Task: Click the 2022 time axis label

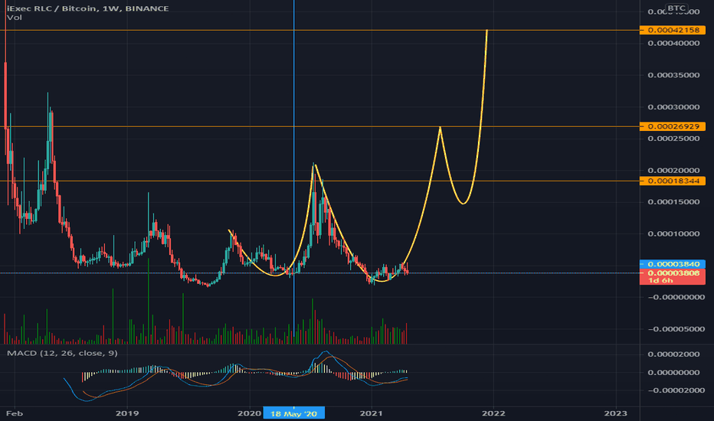Action: 493,413
